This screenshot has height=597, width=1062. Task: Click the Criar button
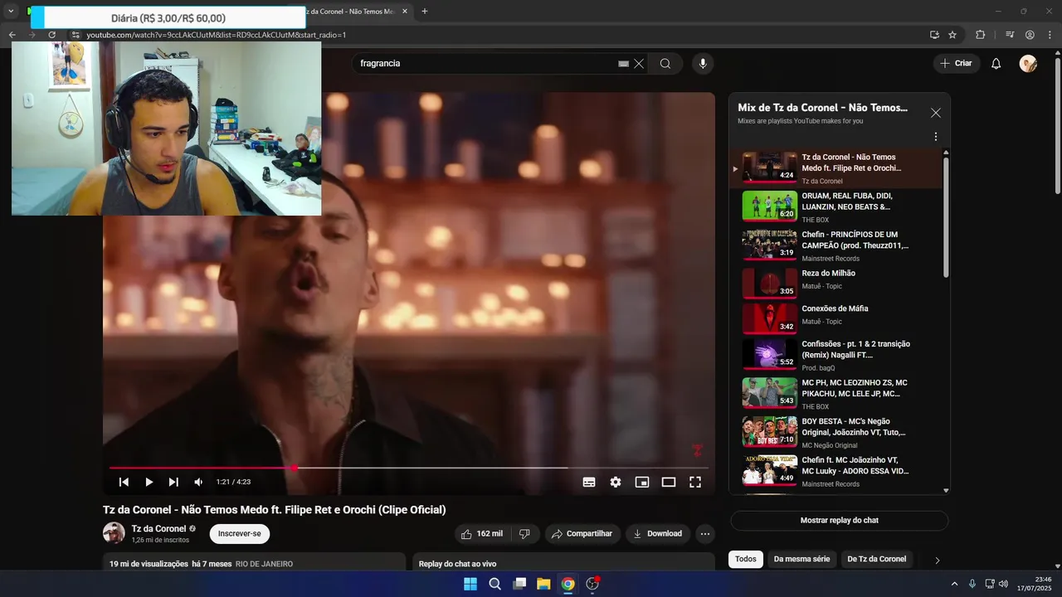pos(957,64)
